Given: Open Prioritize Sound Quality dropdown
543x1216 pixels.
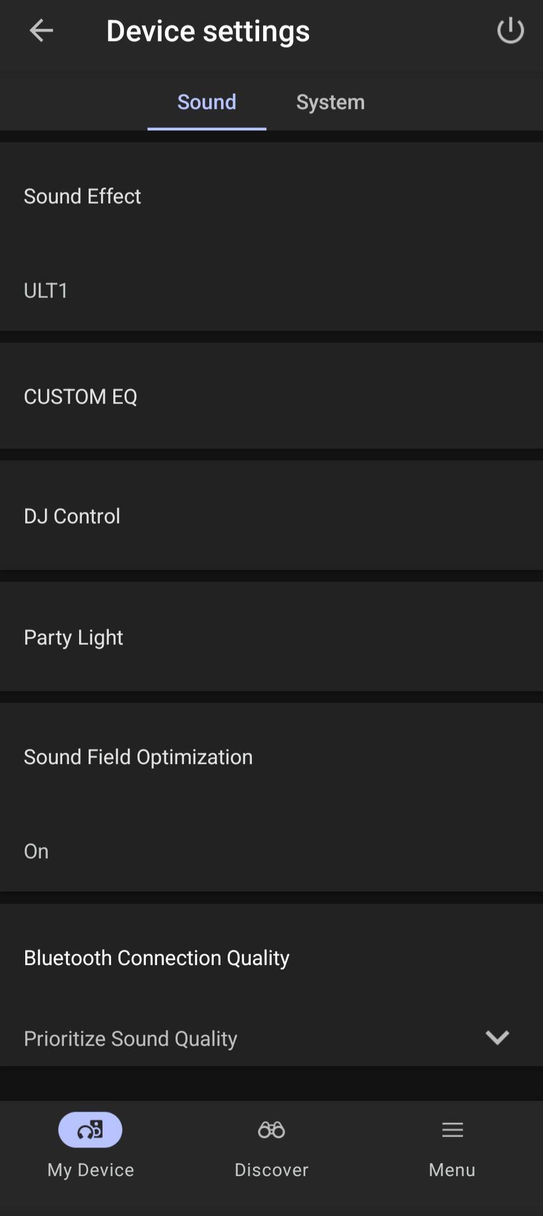Looking at the screenshot, I should tap(131, 1039).
